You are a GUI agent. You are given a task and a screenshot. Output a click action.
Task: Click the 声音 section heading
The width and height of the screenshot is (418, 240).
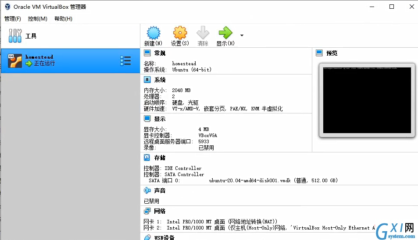pos(160,191)
